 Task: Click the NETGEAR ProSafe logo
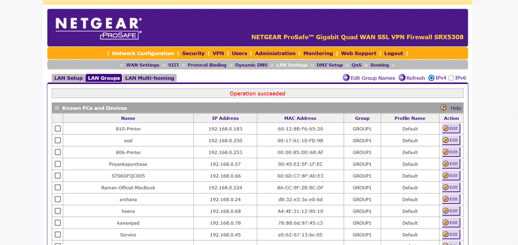[99, 29]
